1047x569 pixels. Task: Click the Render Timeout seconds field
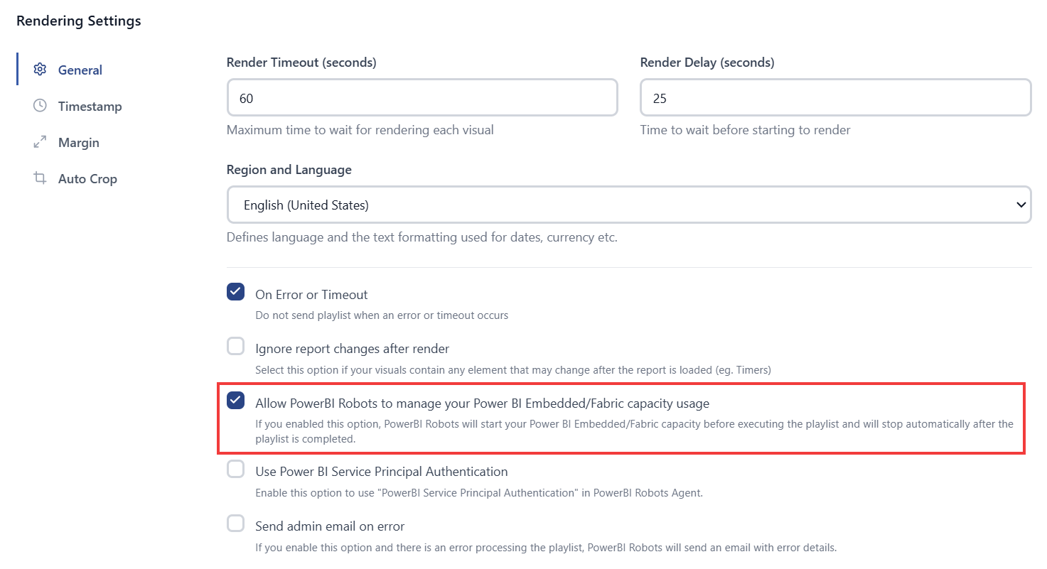tap(422, 97)
